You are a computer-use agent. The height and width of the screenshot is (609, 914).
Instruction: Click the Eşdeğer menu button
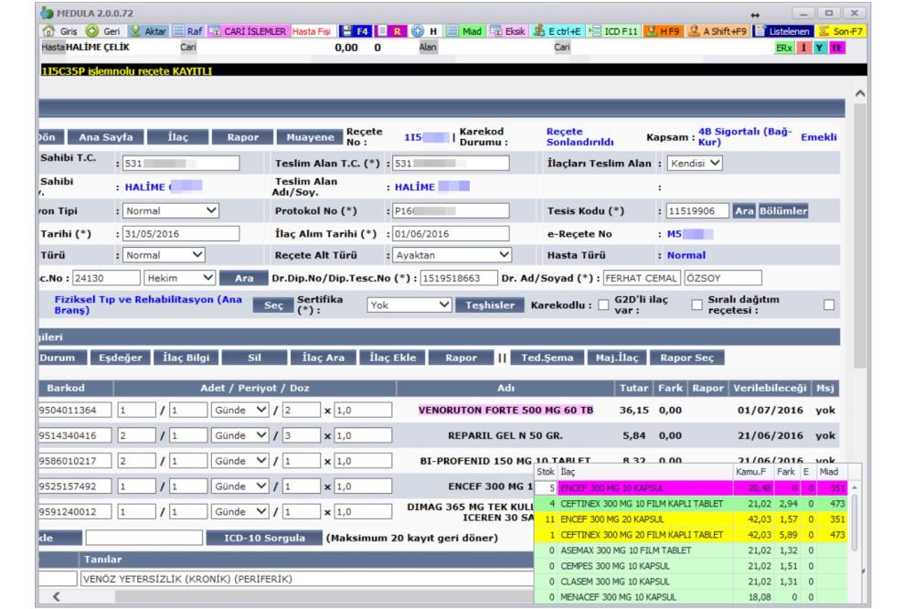(x=120, y=358)
